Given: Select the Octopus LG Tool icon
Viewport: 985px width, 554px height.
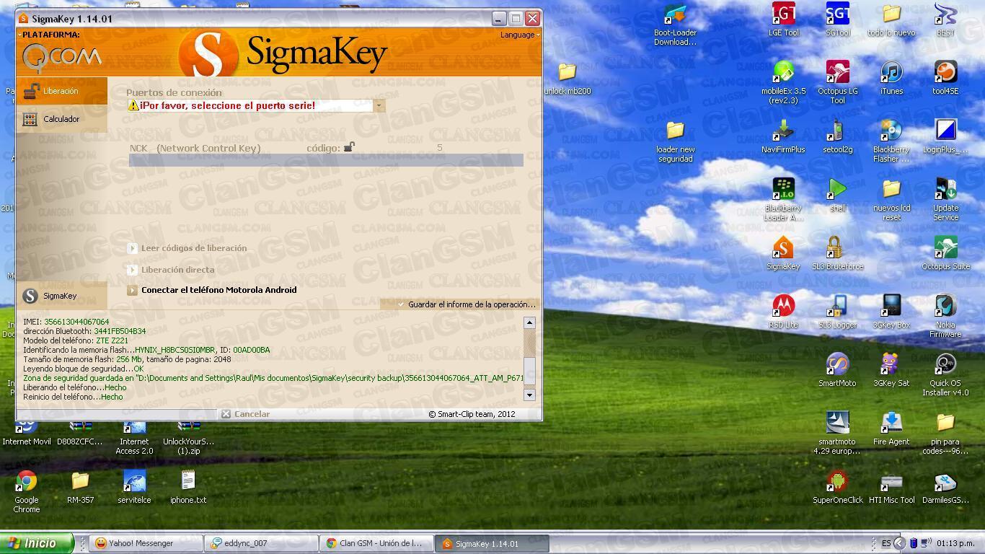Looking at the screenshot, I should (x=837, y=83).
